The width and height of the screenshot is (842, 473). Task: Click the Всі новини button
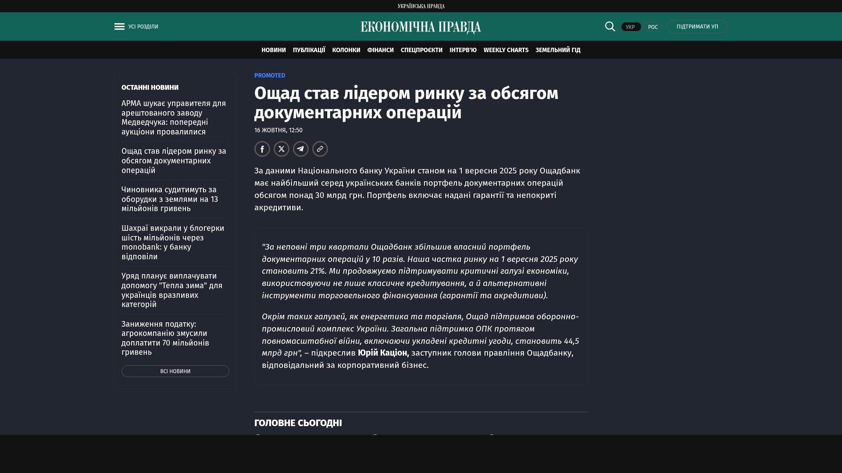coord(175,371)
